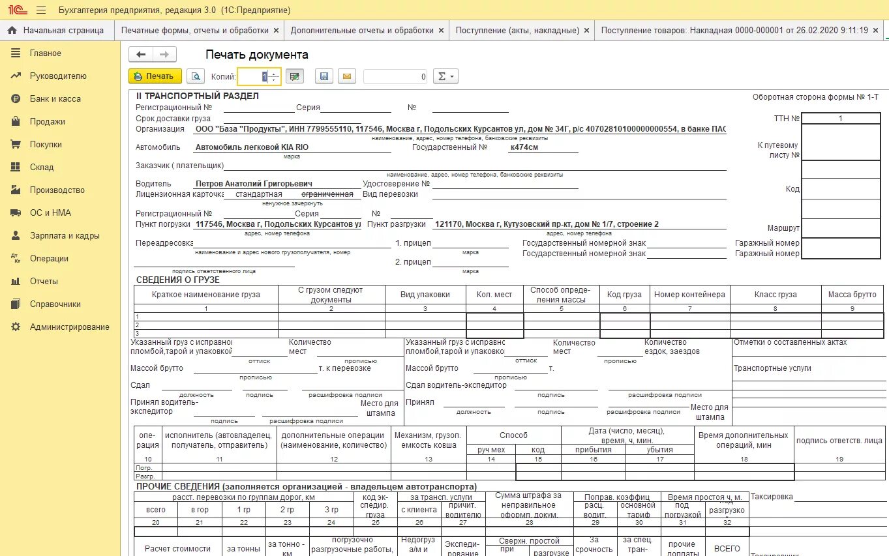Click the Покупки shopping cart icon
Image resolution: width=889 pixels, height=556 pixels.
coord(16,145)
